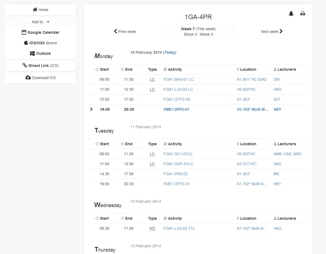This screenshot has width=326, height=254.
Task: Open Wednesday's lecturer HAG
Action: click(277, 228)
